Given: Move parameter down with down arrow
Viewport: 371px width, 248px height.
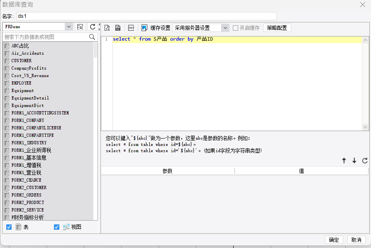Looking at the screenshot, I should coord(354,161).
